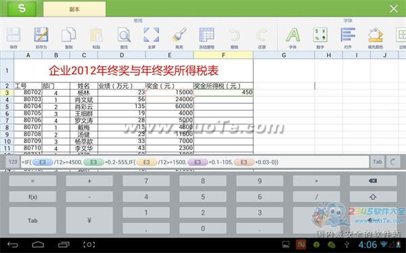
Task: Tap Freeze Panes (冻结窗格) icon
Action: (x=206, y=35)
